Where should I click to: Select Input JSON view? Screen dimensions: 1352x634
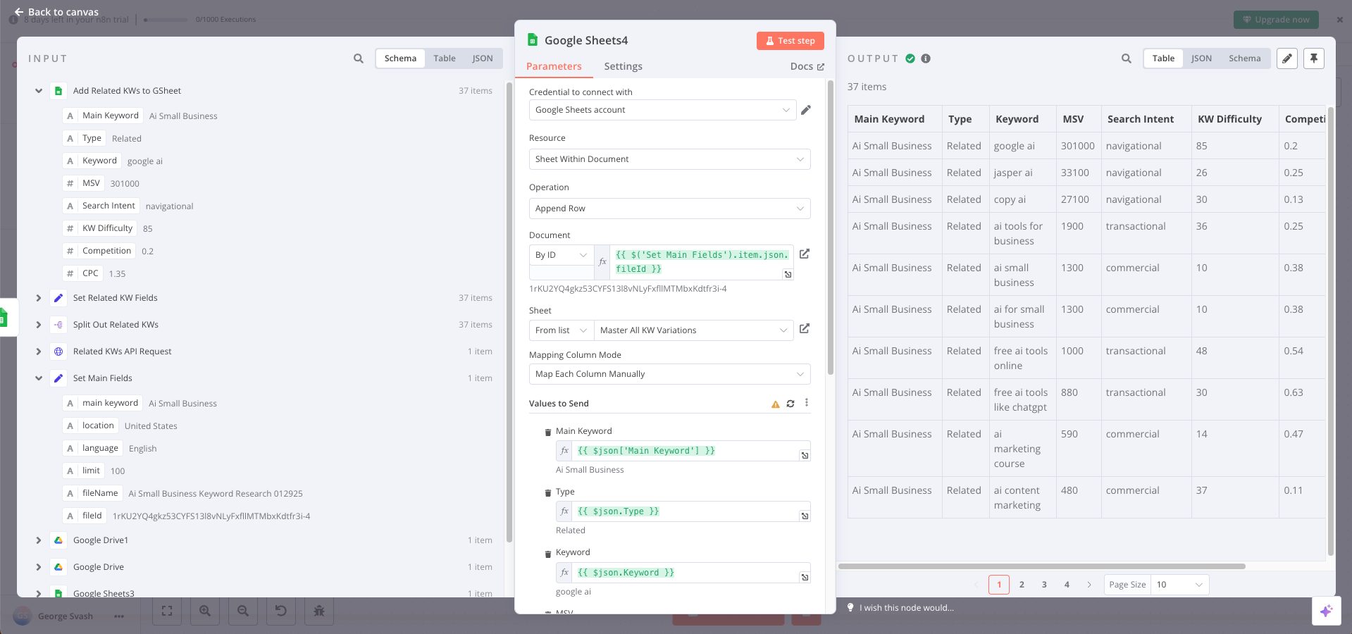[483, 58]
